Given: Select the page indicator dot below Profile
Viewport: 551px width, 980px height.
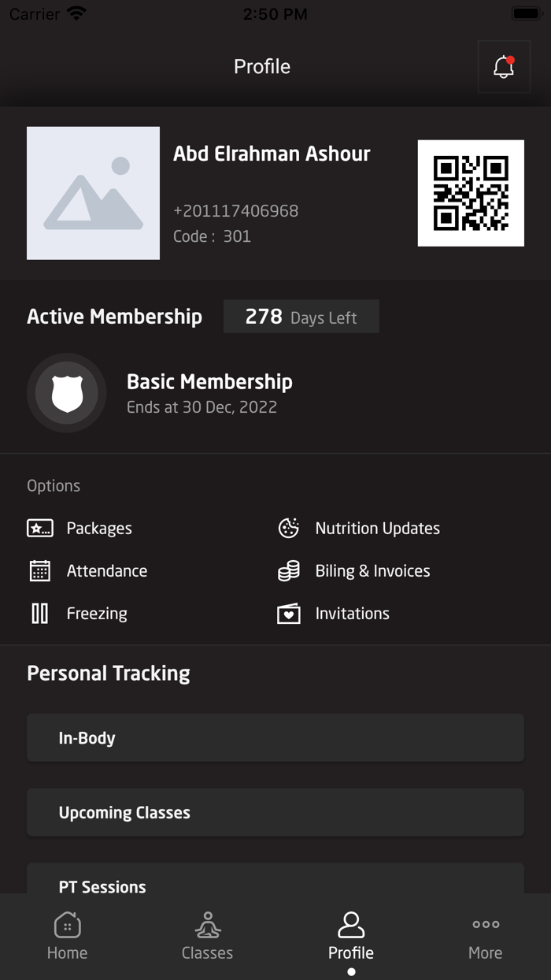Looking at the screenshot, I should tap(351, 972).
